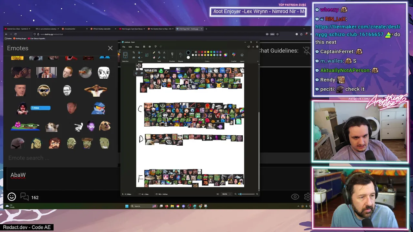
Task: Open the Edit menu in Paint
Action: 130,47
